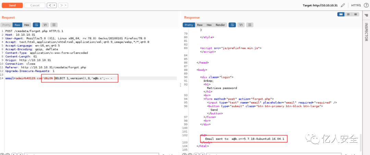The height and width of the screenshot is (155, 370).
Task: Click the Response panel heading
Action: point(192,17)
